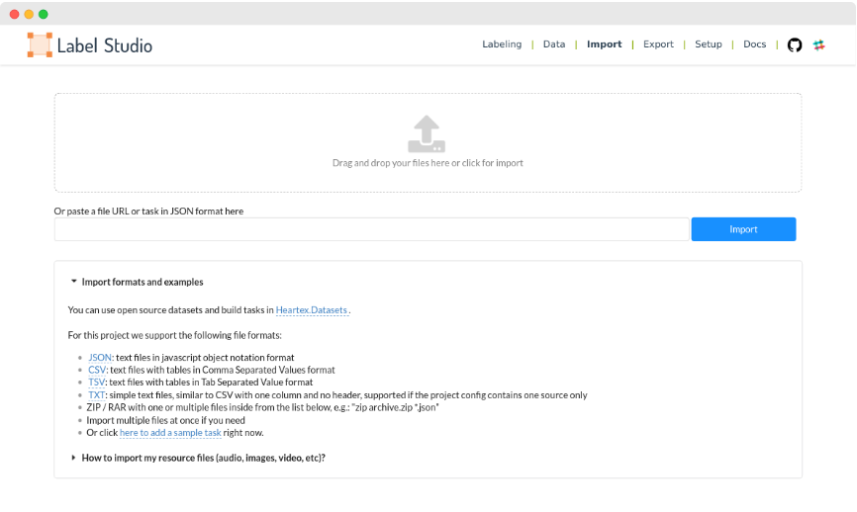Image resolution: width=857 pixels, height=512 pixels.
Task: Click the file URL or JSON input field
Action: point(371,229)
